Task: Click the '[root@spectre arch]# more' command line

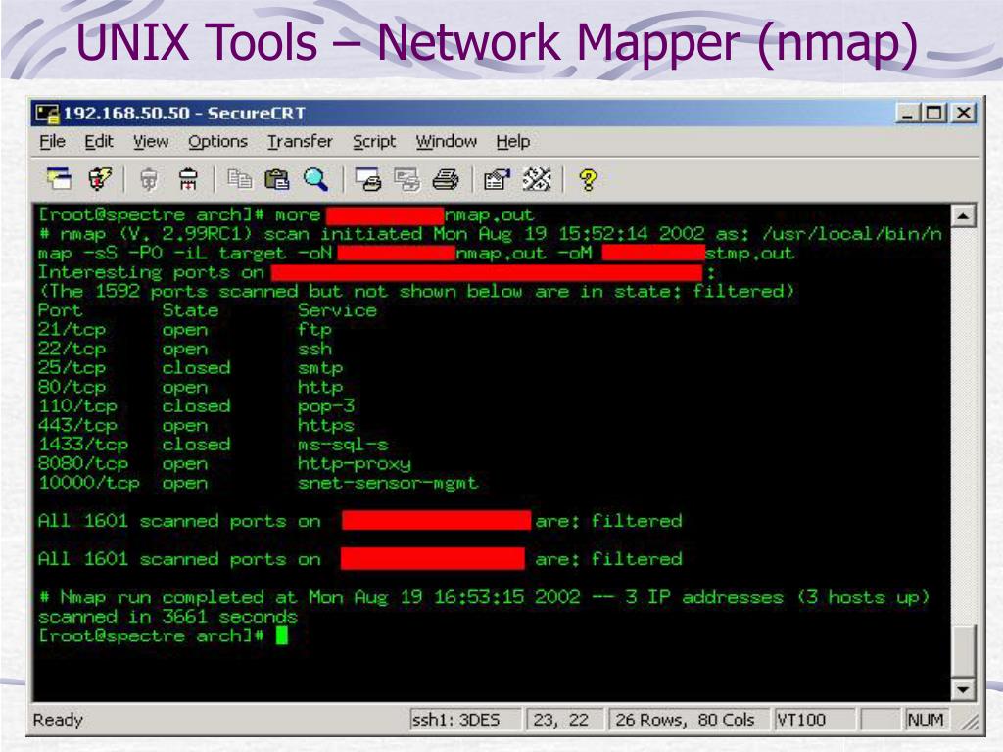Action: (286, 215)
